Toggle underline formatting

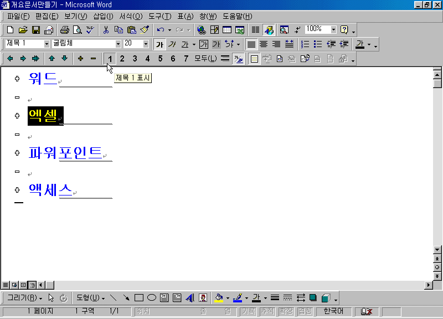[x=185, y=44]
